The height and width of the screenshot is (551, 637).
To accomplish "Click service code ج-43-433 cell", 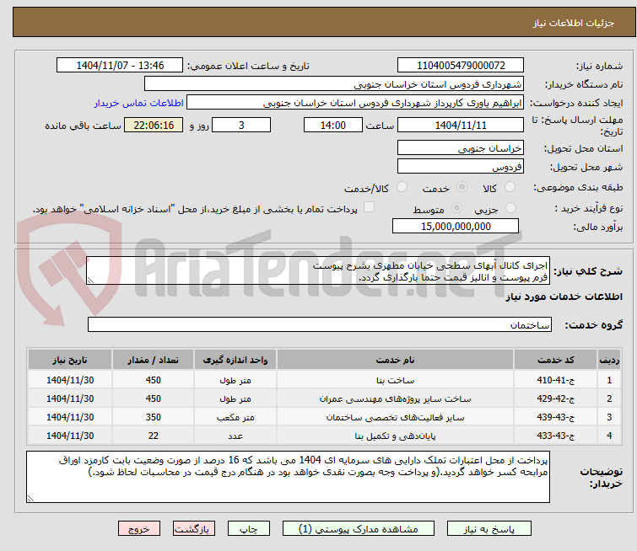I will pyautogui.click(x=555, y=436).
